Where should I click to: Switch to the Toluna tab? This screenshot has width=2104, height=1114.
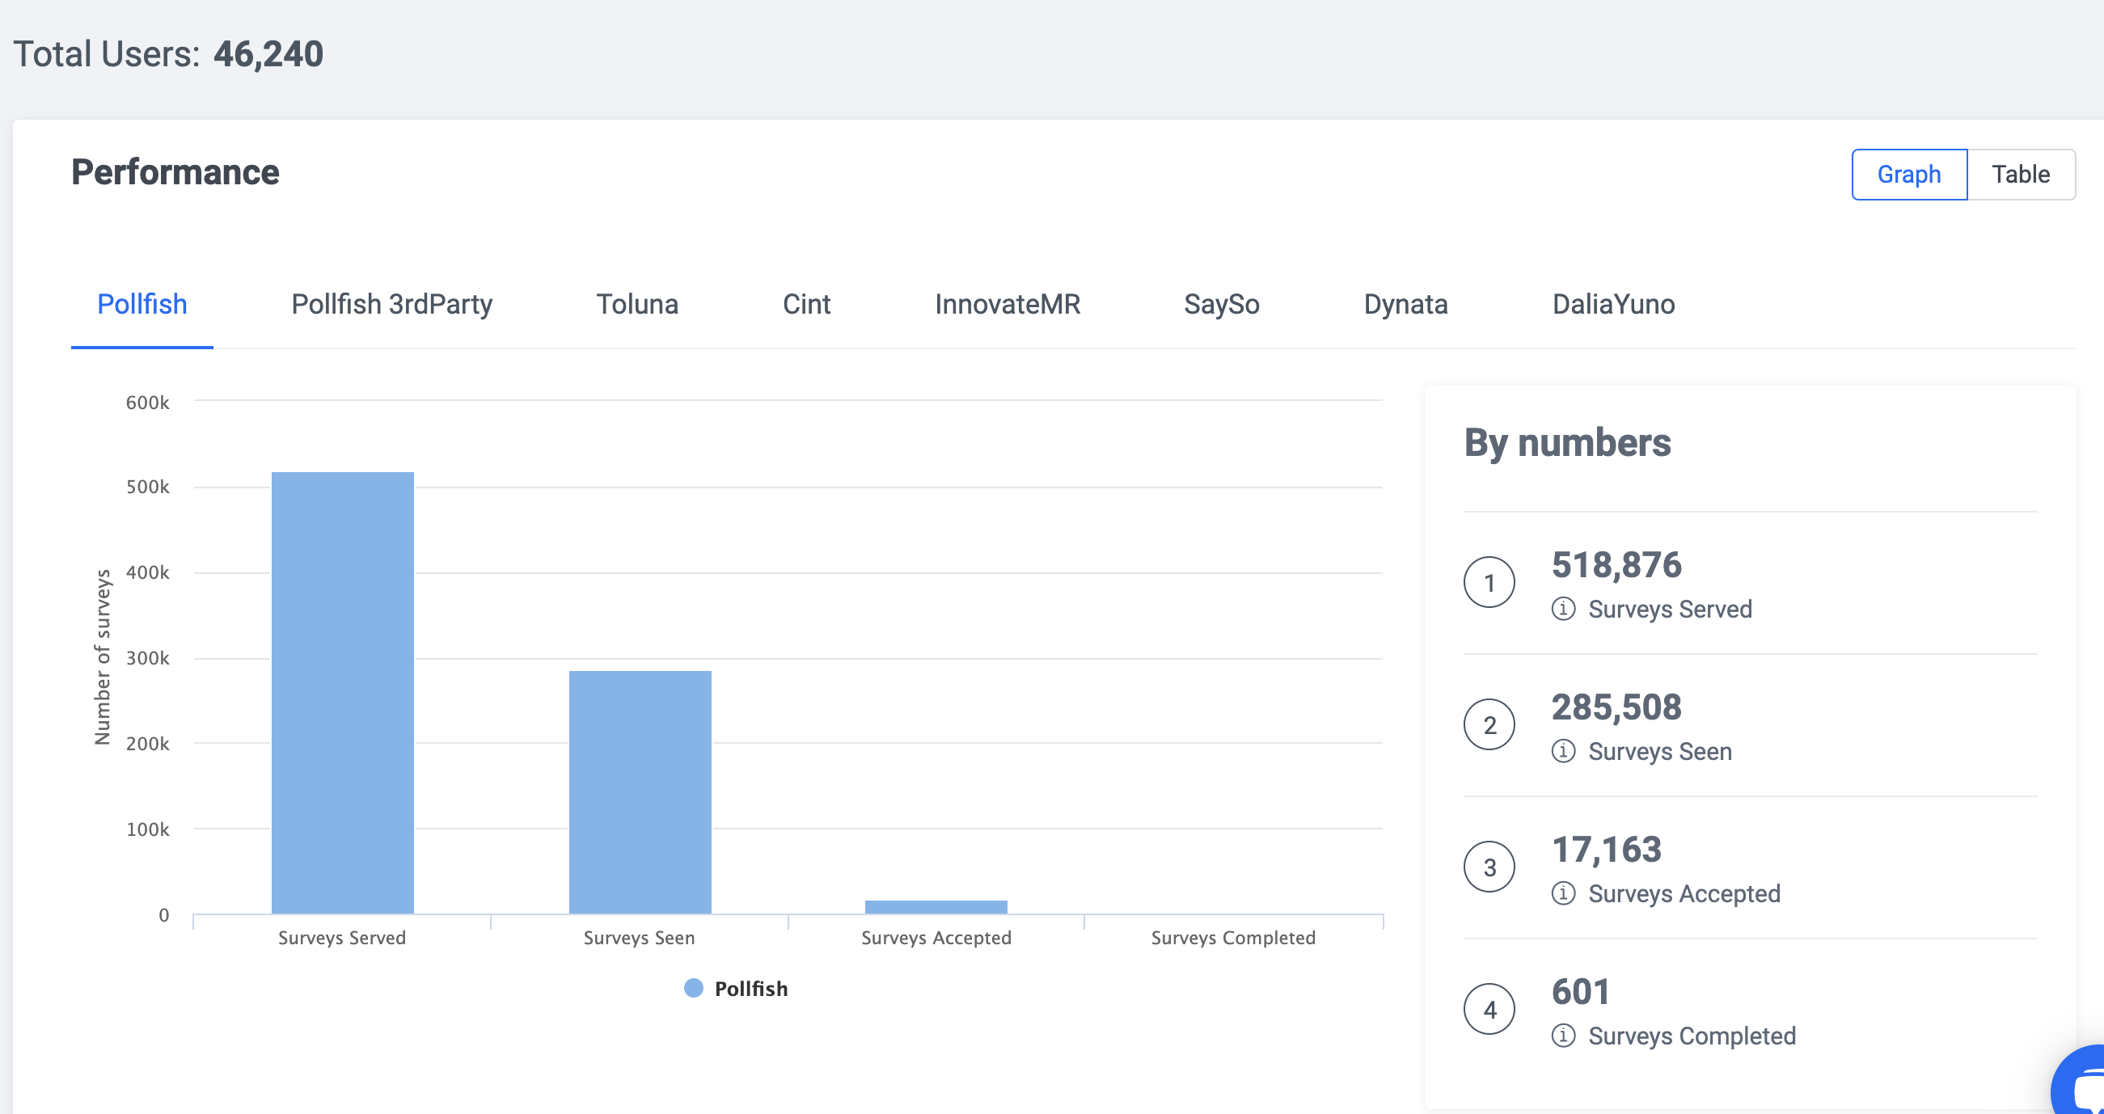click(637, 304)
